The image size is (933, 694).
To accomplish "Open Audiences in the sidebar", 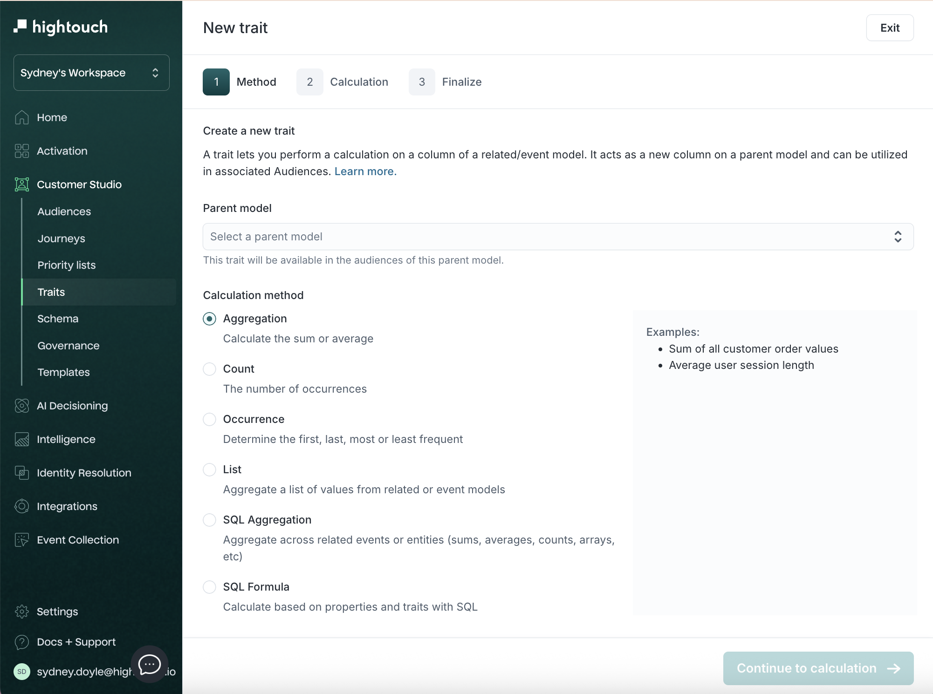I will point(64,211).
